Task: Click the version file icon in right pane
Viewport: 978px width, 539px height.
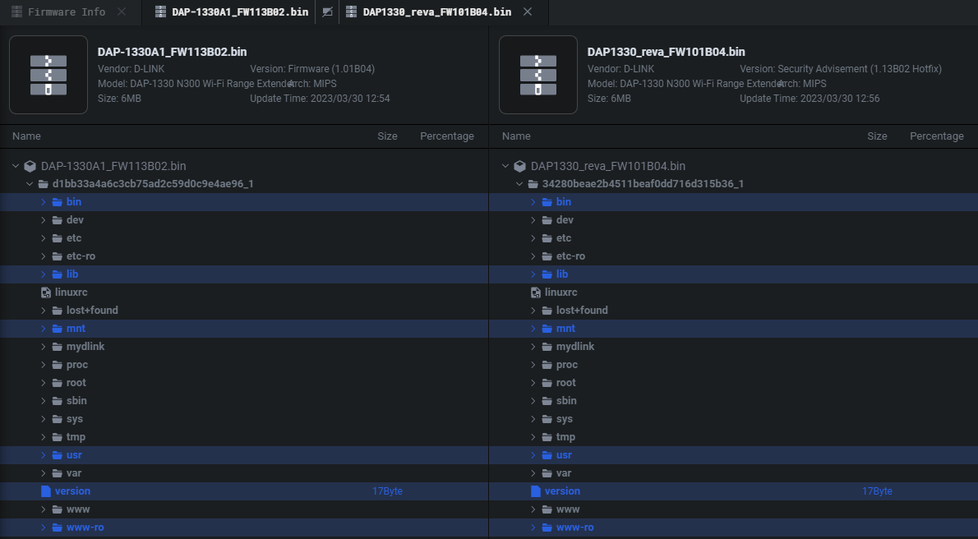Action: [x=535, y=491]
